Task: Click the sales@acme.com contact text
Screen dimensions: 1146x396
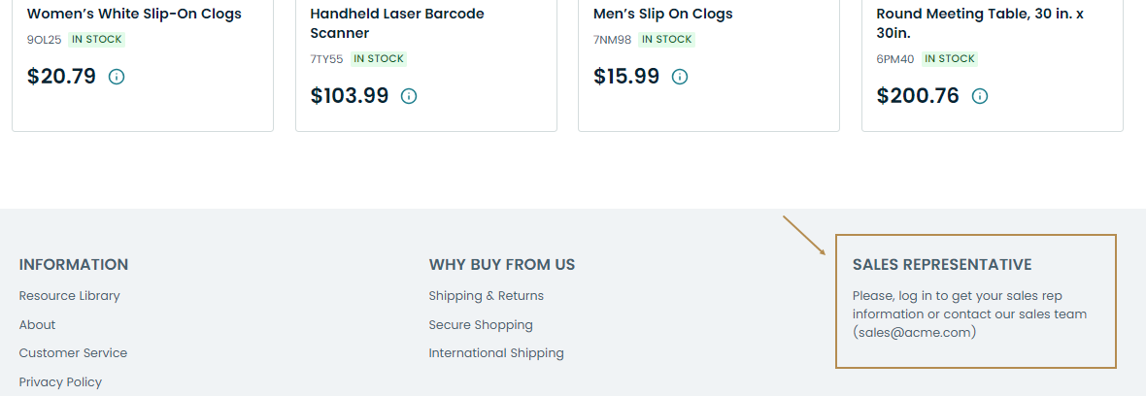Action: pyautogui.click(x=914, y=332)
